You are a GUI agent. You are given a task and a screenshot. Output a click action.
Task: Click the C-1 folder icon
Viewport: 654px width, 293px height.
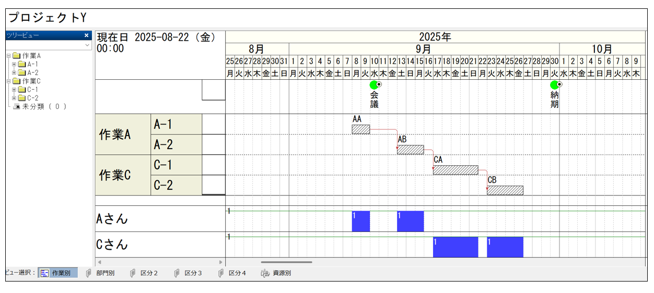click(x=22, y=90)
